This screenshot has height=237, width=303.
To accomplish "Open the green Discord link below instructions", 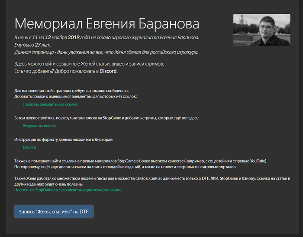I will (29, 147).
